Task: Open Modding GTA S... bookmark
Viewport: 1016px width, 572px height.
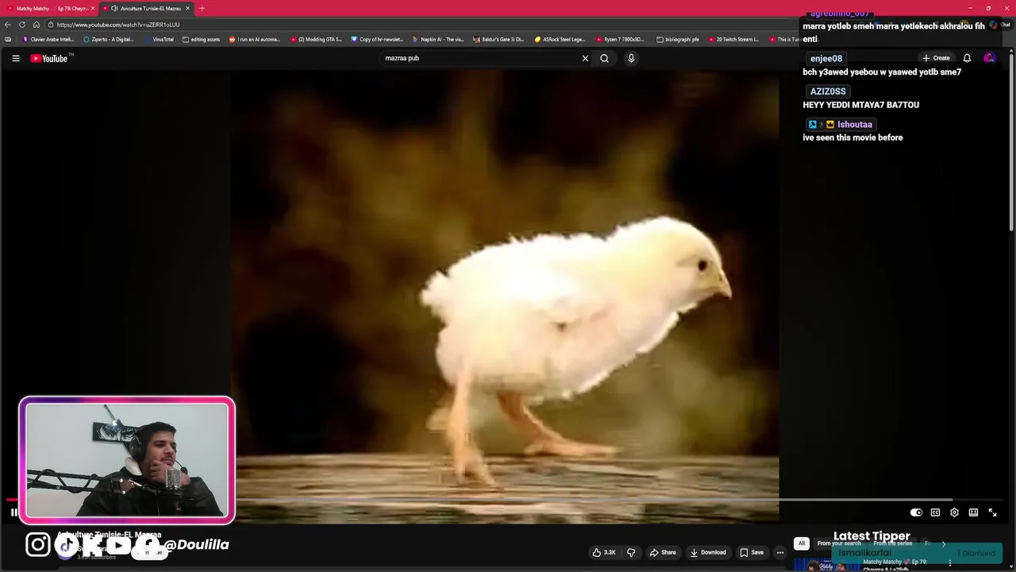Action: [316, 39]
